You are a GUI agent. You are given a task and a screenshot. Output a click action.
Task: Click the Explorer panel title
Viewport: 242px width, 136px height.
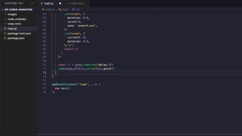(x=14, y=3)
